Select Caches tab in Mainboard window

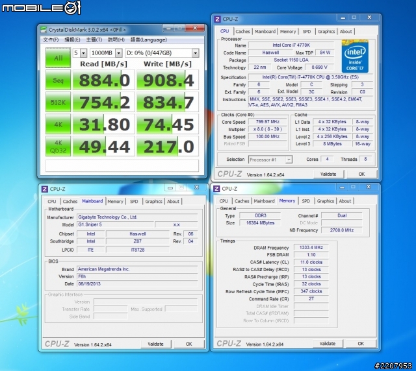pyautogui.click(x=70, y=202)
